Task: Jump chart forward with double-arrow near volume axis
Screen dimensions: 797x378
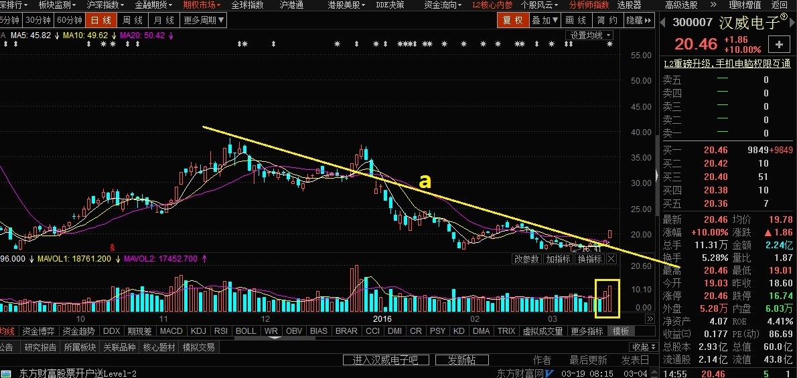Action: tap(650, 319)
